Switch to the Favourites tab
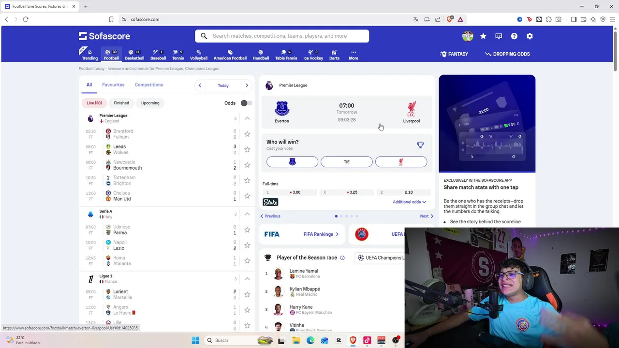Viewport: 619px width, 348px height. coord(113,85)
